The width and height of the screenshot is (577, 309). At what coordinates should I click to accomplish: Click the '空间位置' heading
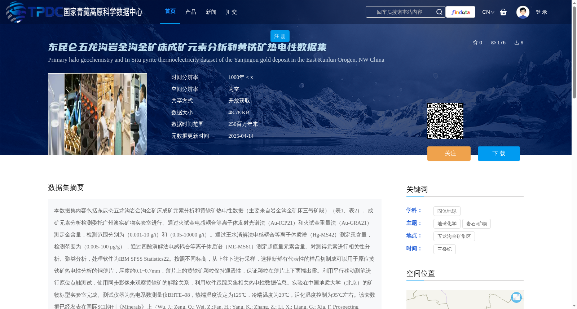pyautogui.click(x=420, y=273)
